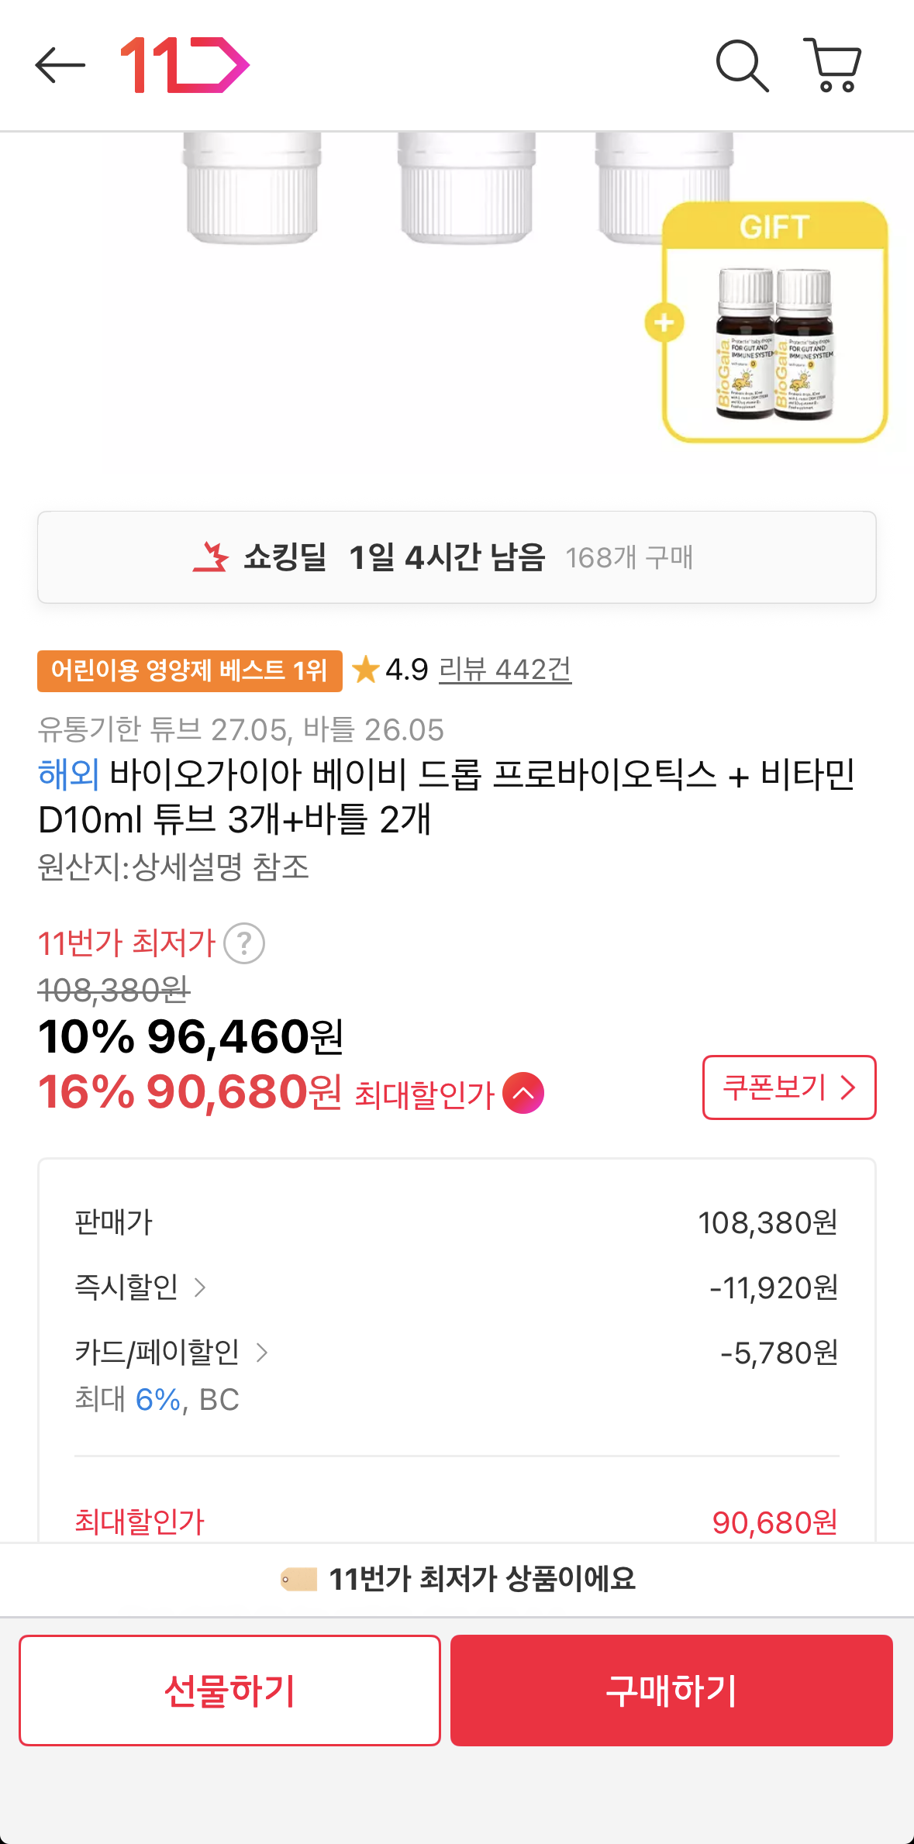Collapse the 최대할인가 price detail toggle
The image size is (914, 1844).
click(523, 1094)
